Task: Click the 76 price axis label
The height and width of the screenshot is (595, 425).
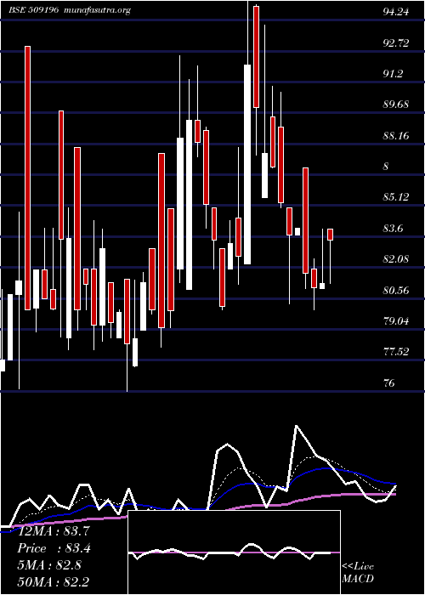Action: [x=389, y=382]
